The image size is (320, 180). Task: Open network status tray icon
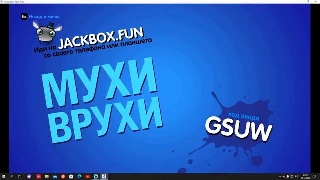(x=292, y=176)
